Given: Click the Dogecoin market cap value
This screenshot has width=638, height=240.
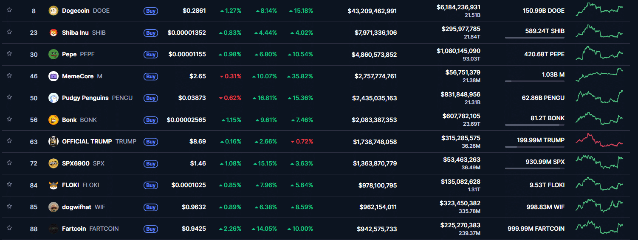Looking at the screenshot, I should pyautogui.click(x=372, y=11).
